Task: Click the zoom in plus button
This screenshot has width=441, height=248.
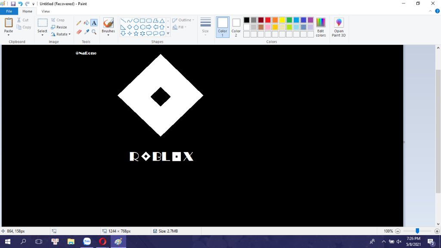Action: click(x=437, y=231)
